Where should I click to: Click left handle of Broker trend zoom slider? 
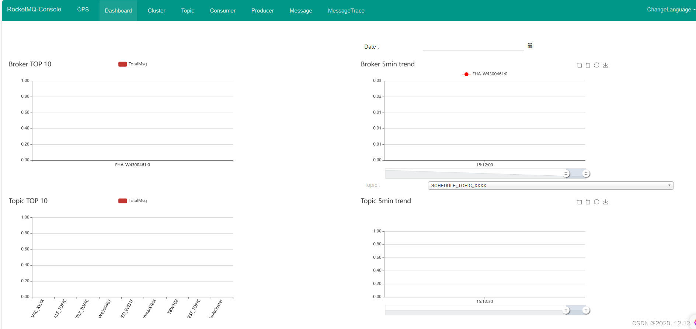click(x=566, y=174)
